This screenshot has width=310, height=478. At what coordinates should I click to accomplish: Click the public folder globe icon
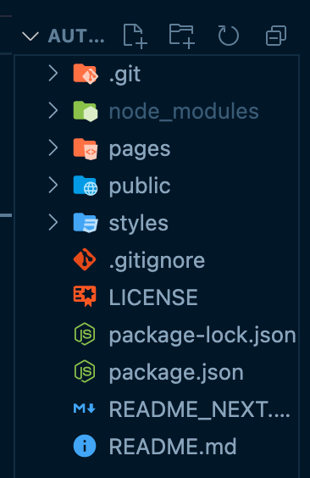[86, 186]
